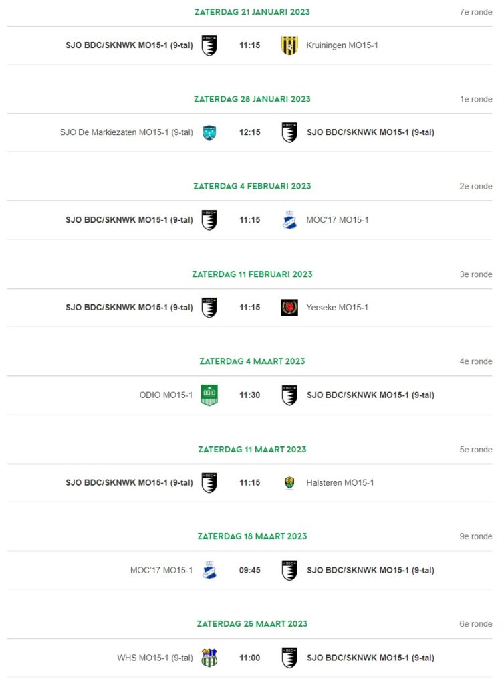Click the SJO De Markiezaten teal crest

pos(209,133)
